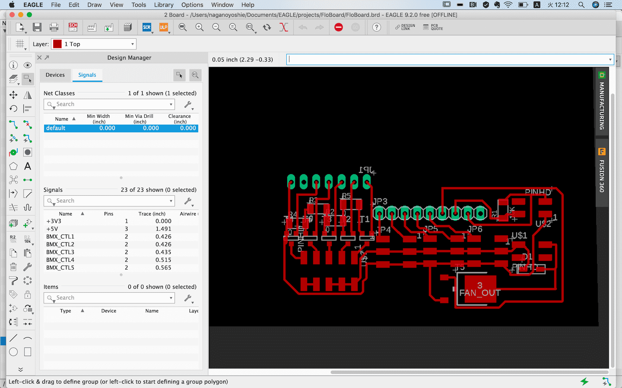Screen dimensions: 622x388
Task: Pick the Text tool
Action: (28, 166)
